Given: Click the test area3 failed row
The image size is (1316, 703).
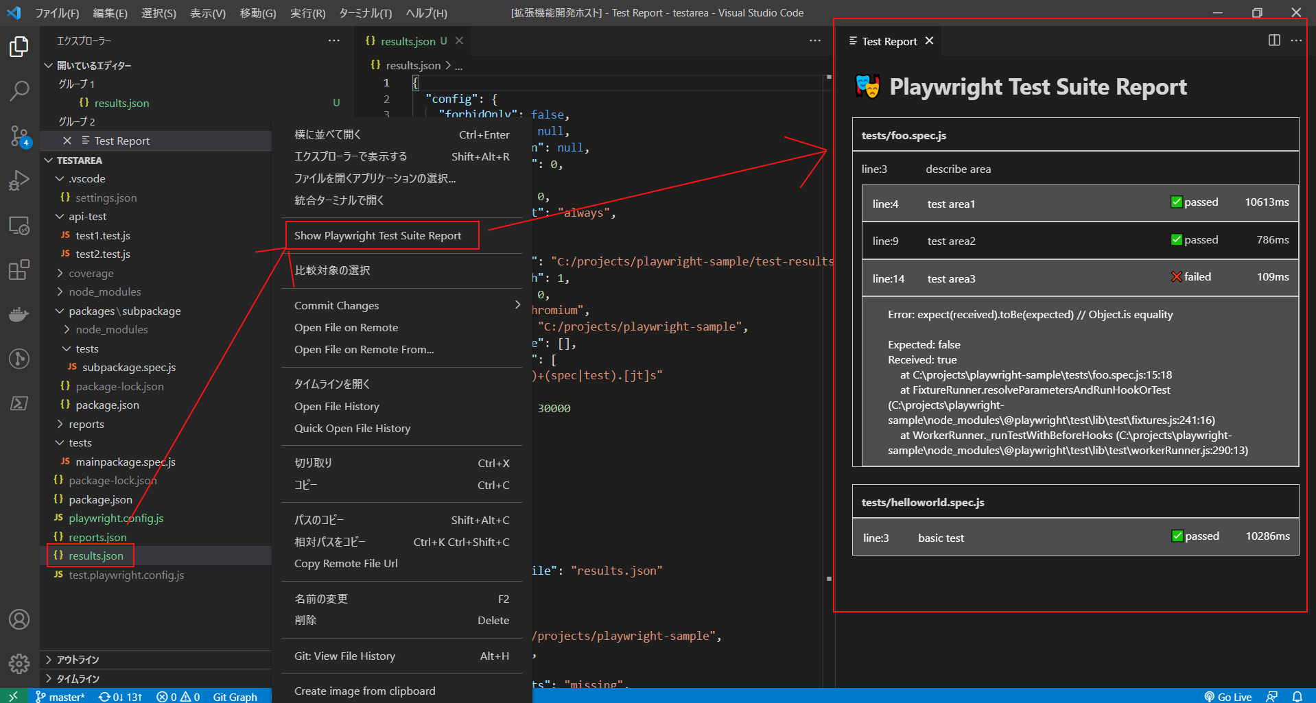Looking at the screenshot, I should coord(1080,278).
